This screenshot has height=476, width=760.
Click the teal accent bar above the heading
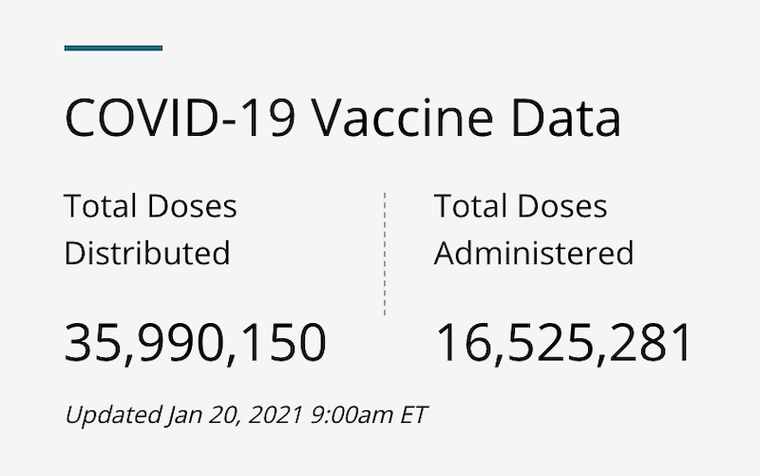coord(113,48)
